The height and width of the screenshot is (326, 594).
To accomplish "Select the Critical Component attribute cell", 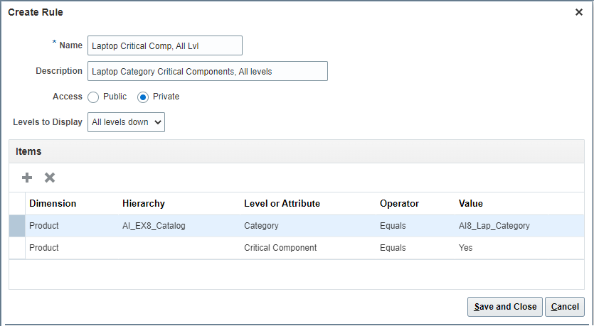I will (x=280, y=248).
